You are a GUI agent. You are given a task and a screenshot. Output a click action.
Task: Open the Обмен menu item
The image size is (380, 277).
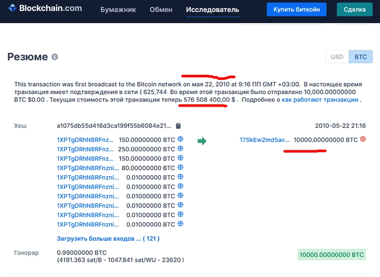pyautogui.click(x=161, y=10)
